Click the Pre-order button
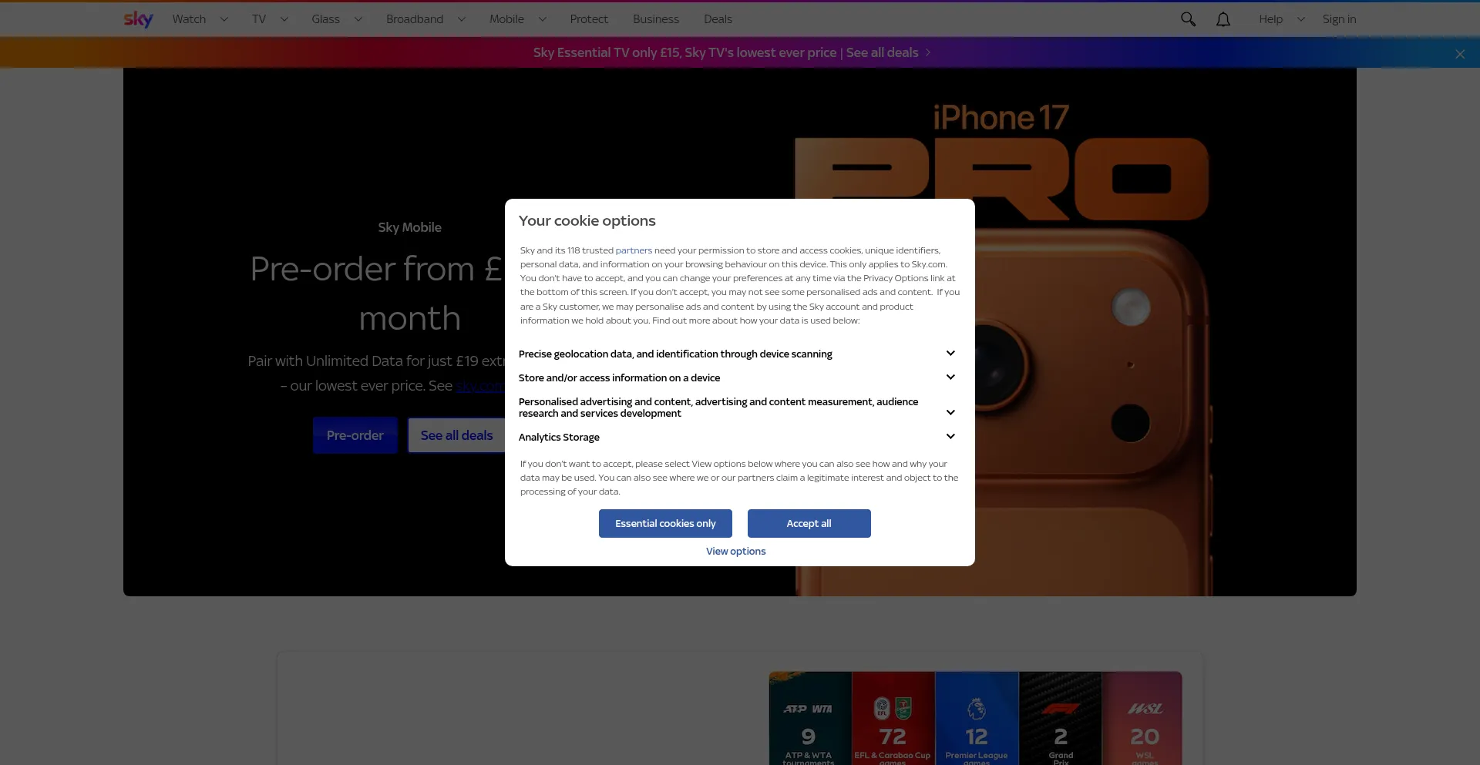Viewport: 1480px width, 765px height. tap(355, 435)
